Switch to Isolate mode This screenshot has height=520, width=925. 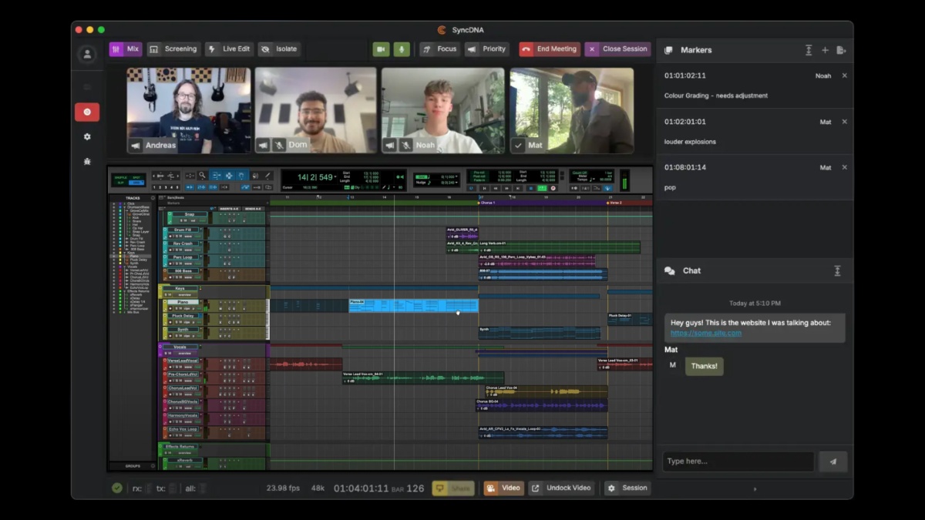point(279,49)
